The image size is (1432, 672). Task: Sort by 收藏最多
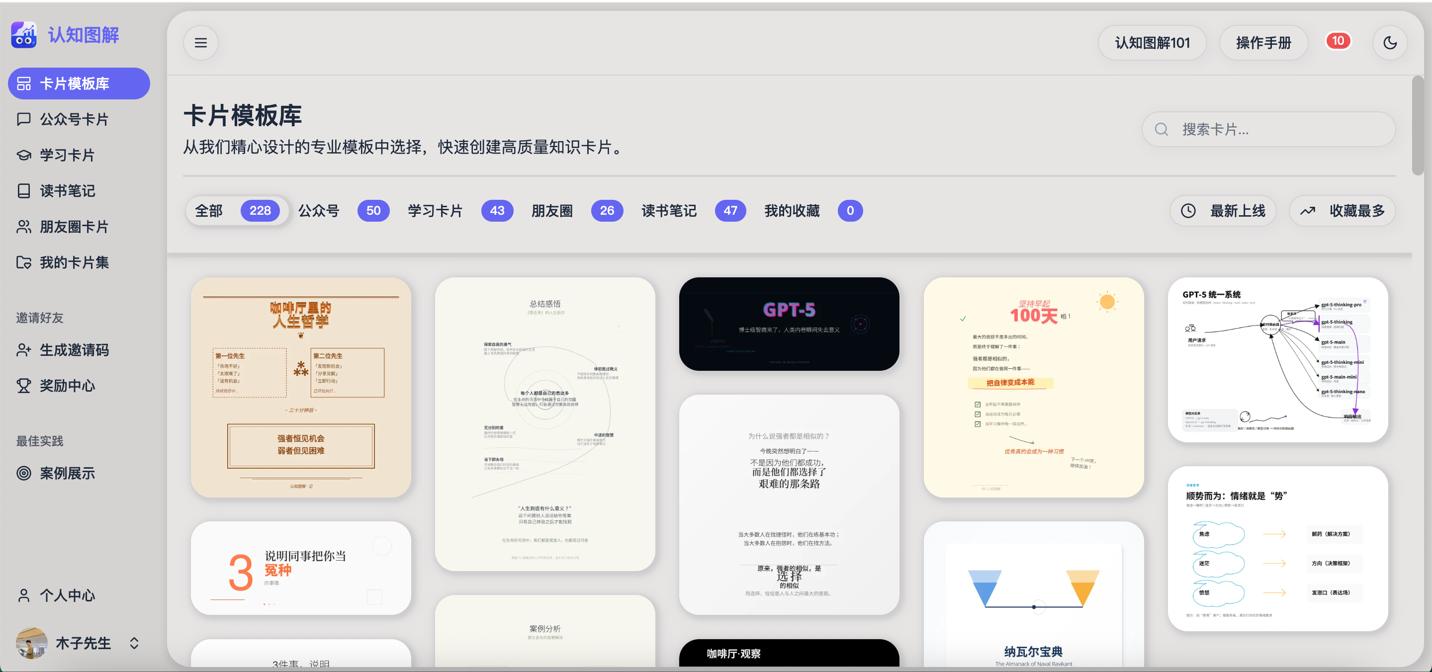click(1342, 211)
